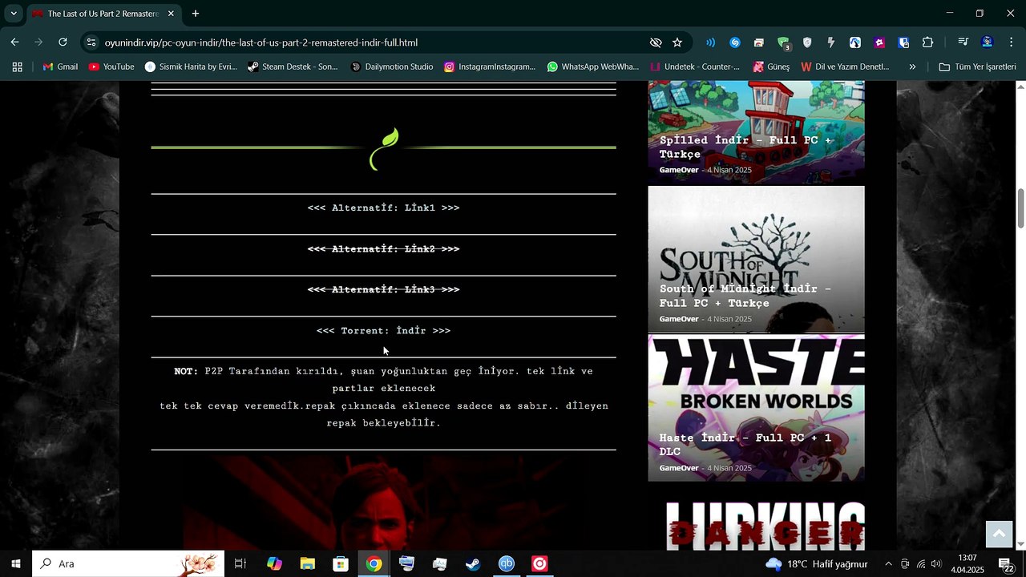Open qBittorrent from the taskbar

pos(507,564)
